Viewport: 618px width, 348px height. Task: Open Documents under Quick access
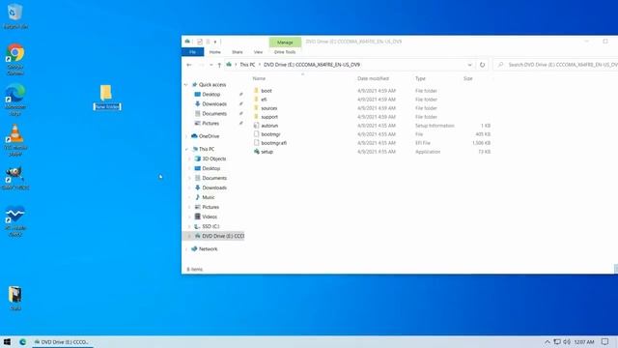[214, 114]
